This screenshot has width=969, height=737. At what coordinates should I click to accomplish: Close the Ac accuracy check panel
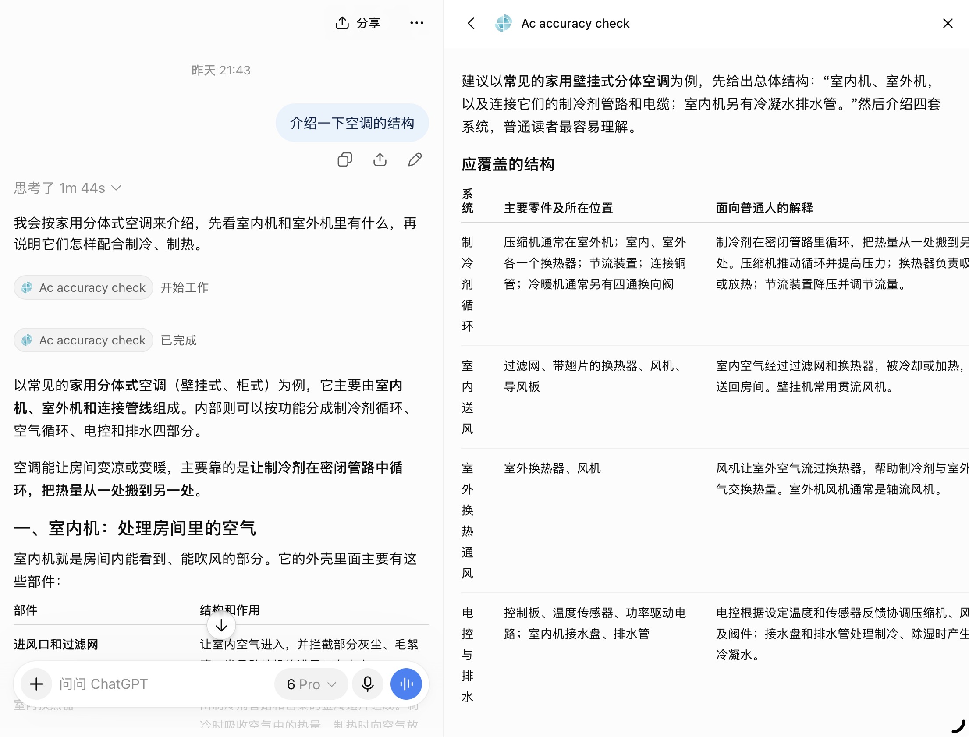tap(948, 23)
